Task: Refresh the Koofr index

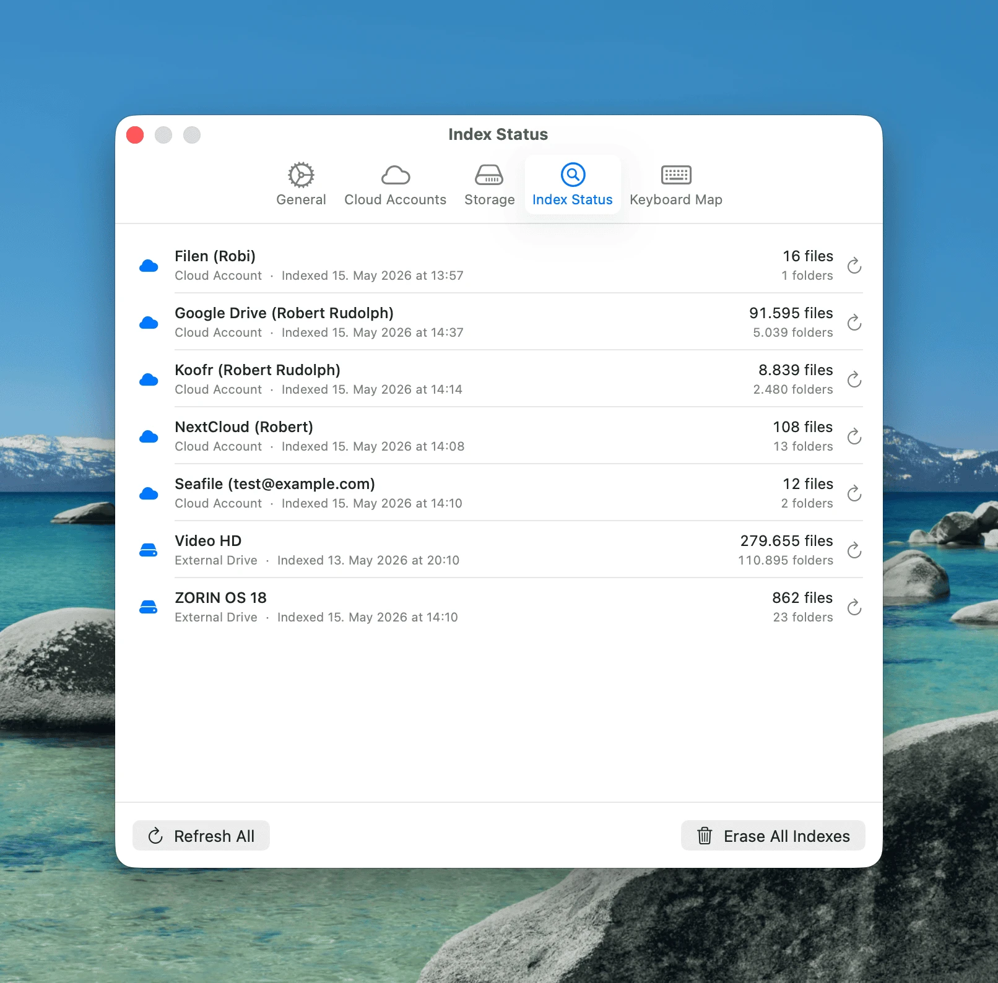Action: click(x=854, y=379)
